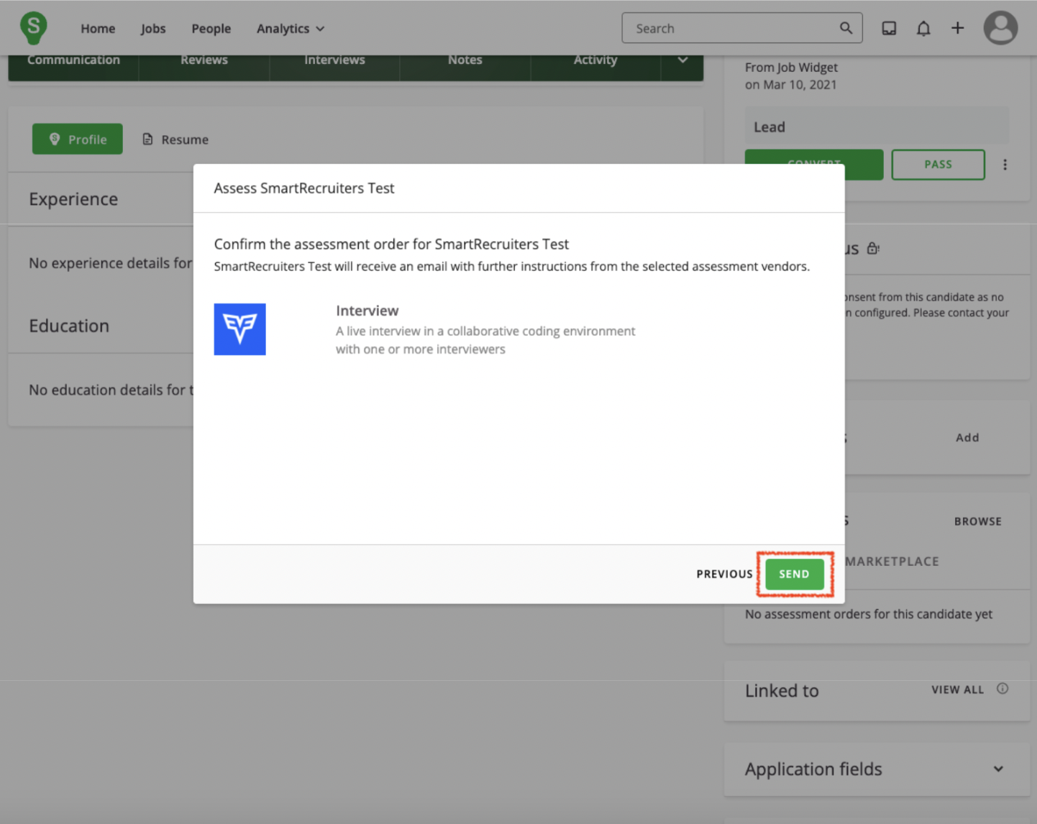Click the magnifier search icon

(x=846, y=28)
